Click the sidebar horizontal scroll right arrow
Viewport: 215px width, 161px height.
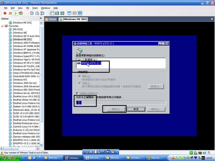point(38,148)
